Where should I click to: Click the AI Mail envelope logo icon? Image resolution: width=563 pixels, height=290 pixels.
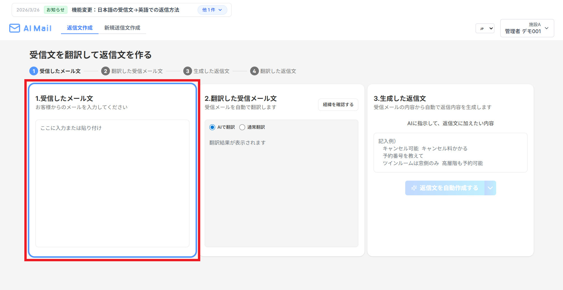coord(15,28)
